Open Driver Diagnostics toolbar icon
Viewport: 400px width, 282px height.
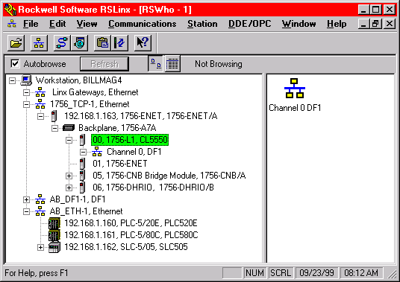(80, 43)
